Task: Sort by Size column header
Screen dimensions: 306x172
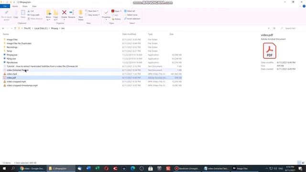Action: point(171,34)
